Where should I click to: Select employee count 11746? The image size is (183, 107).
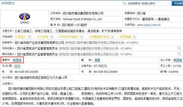177,66
